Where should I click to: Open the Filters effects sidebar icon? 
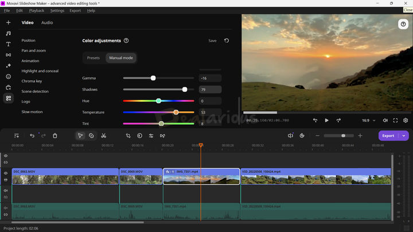[x=9, y=65]
